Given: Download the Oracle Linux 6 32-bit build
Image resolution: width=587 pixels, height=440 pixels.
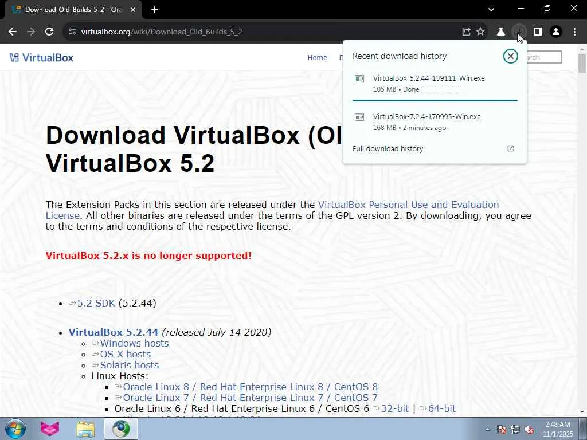Looking at the screenshot, I should (394, 408).
